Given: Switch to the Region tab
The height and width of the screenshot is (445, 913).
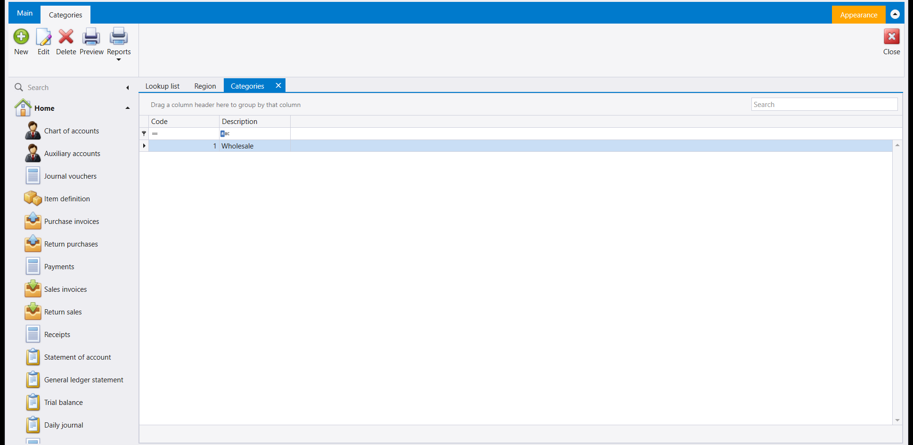Looking at the screenshot, I should click(x=205, y=86).
